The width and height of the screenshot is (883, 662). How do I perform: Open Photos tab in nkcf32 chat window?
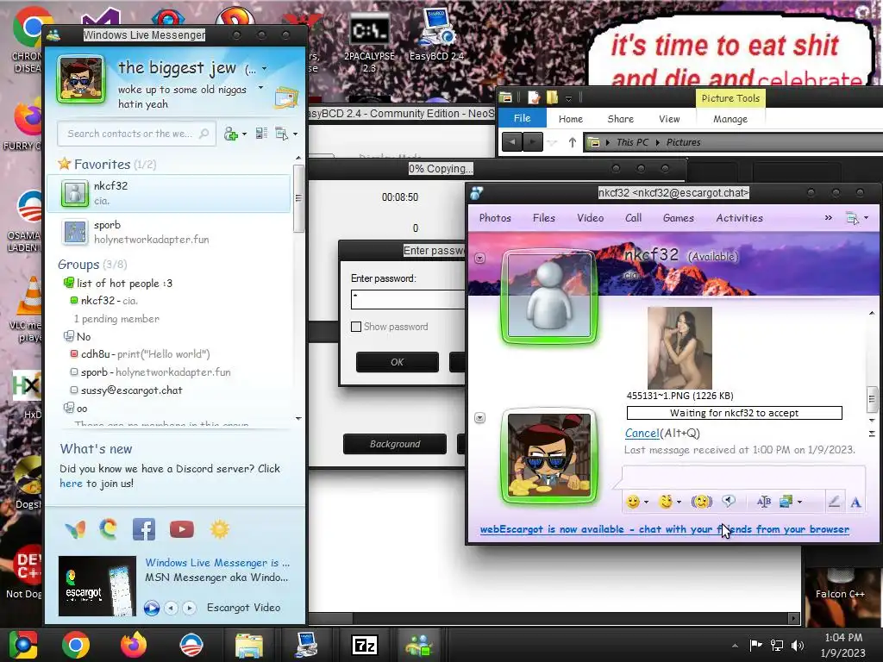495,218
